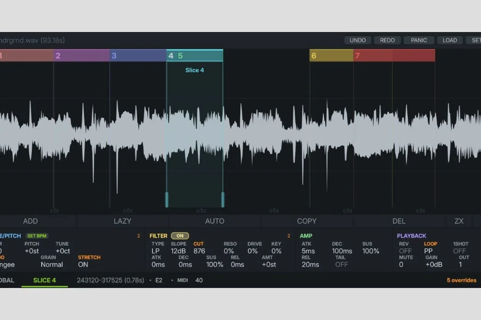
Task: Hit the PANIC button
Action: pos(419,40)
